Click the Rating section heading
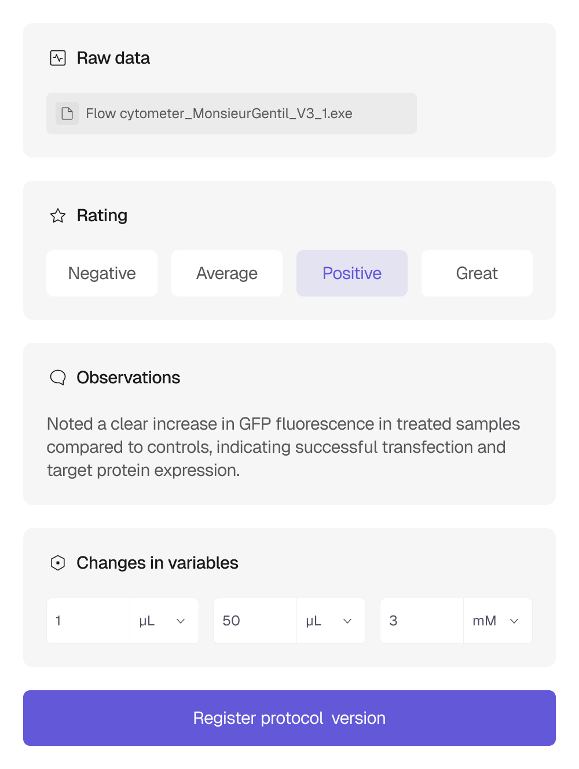 (x=102, y=215)
